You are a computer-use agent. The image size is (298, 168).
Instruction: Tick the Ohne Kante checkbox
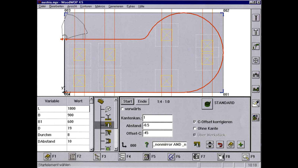pyautogui.click(x=194, y=128)
